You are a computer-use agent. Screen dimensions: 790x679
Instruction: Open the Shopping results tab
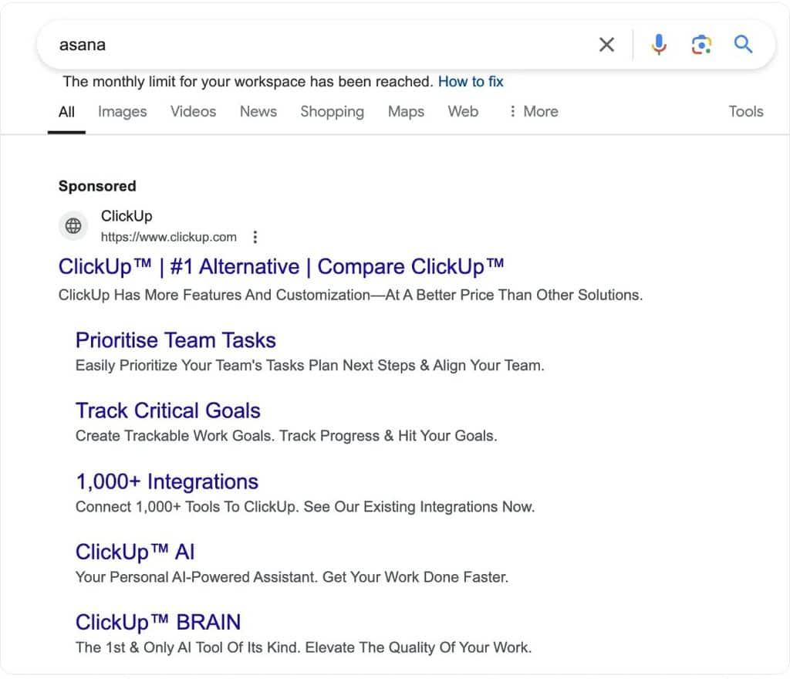point(332,112)
